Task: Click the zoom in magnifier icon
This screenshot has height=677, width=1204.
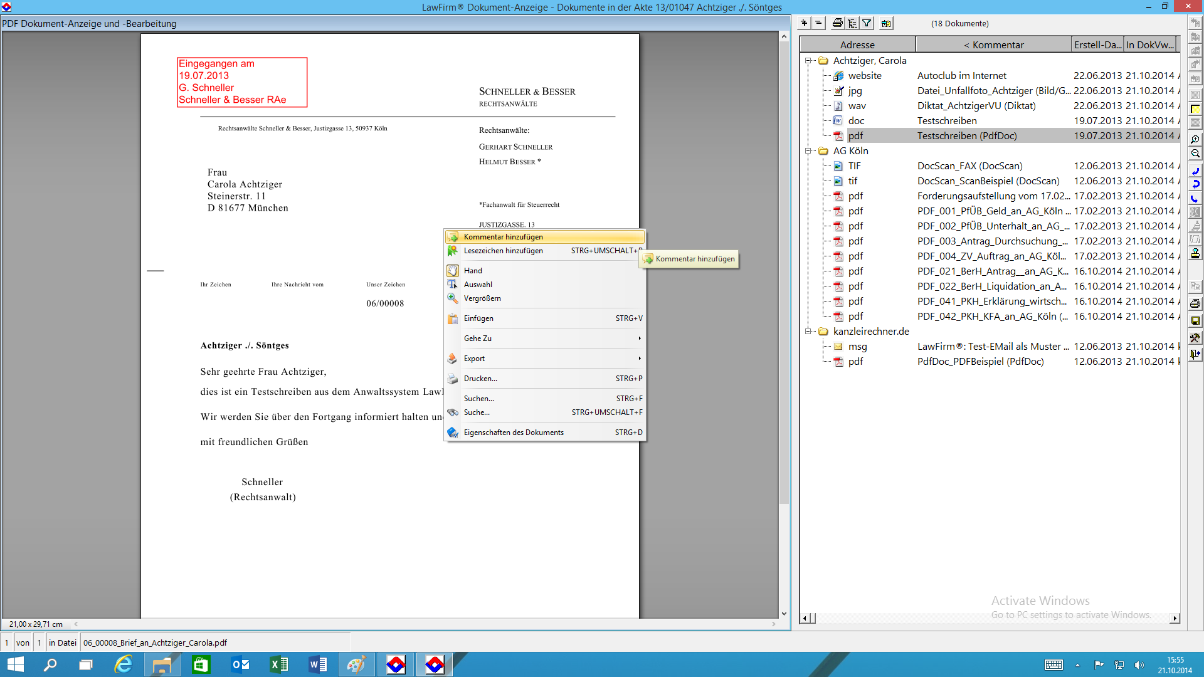Action: pos(1195,139)
